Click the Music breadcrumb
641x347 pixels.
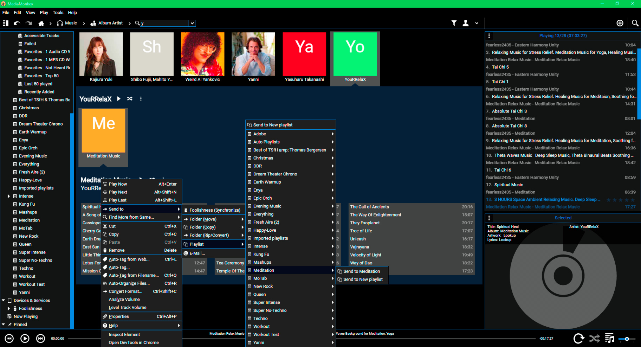[67, 23]
